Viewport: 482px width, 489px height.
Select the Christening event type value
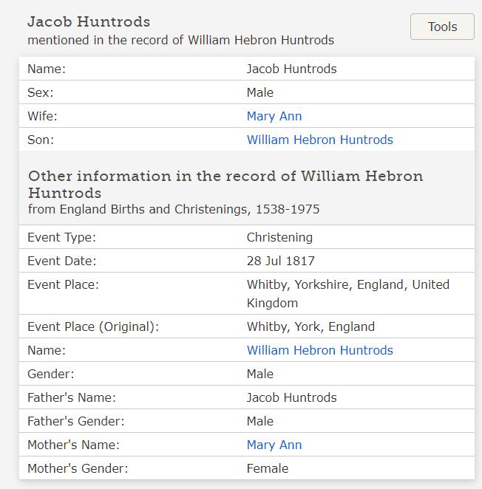click(279, 237)
